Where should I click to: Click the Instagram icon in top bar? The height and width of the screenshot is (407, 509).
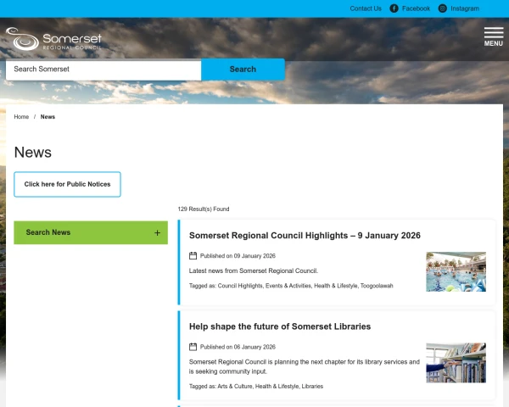point(443,8)
